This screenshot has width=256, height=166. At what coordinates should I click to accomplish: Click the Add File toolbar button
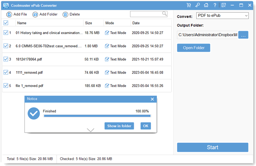tap(17, 14)
